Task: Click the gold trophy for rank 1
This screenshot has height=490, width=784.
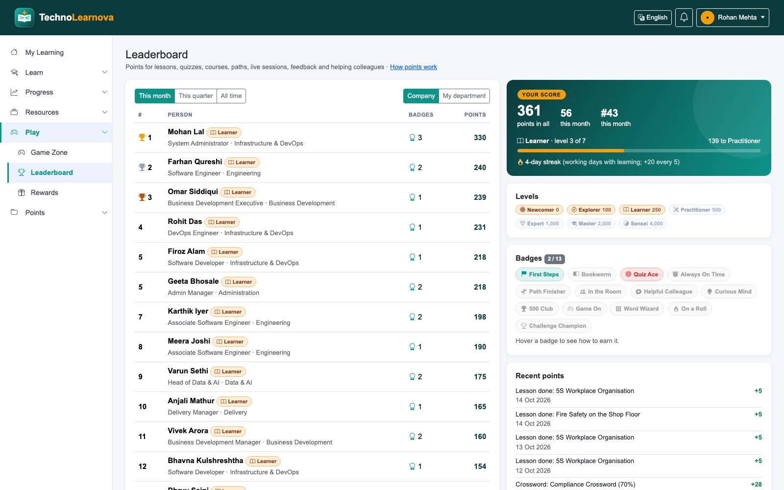Action: pos(142,138)
